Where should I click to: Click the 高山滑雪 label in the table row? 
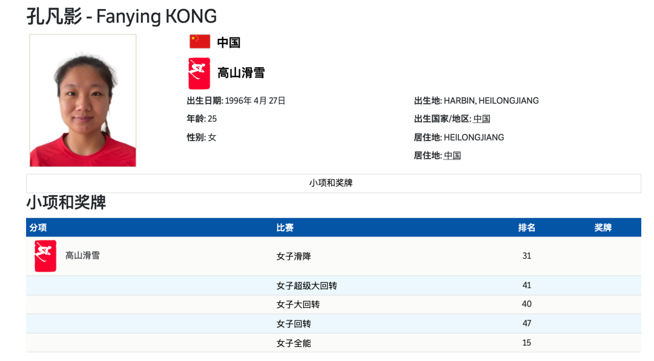click(82, 256)
